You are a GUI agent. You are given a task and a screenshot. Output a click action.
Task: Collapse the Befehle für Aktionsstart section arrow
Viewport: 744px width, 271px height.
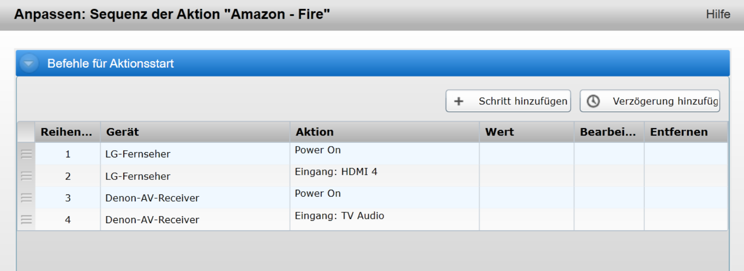click(29, 63)
